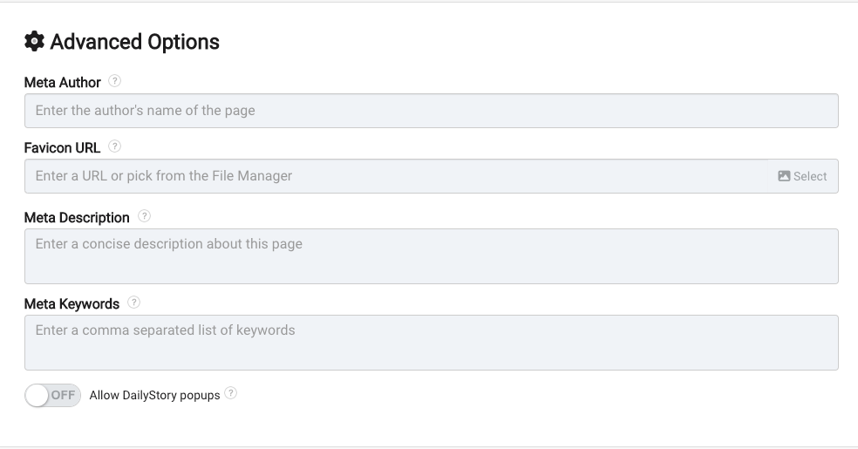Viewport: 858px width, 449px height.
Task: Open help icon for Allow DailyStory popups
Action: click(x=231, y=393)
